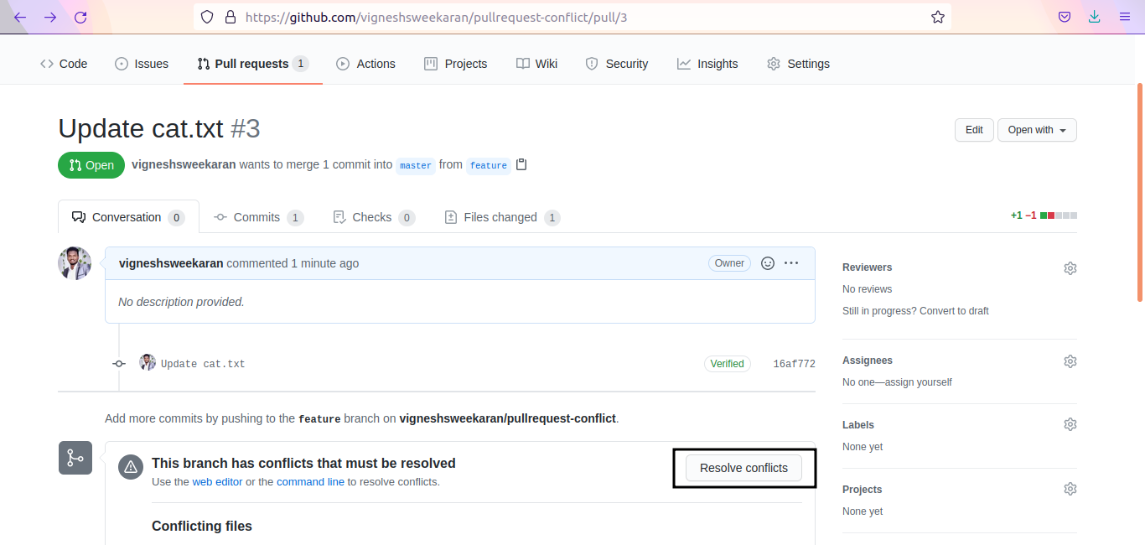
Task: Open the Assignees gear settings
Action: click(1070, 361)
